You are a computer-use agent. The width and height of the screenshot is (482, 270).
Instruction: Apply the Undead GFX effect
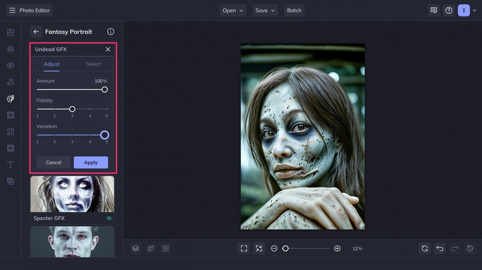tap(91, 163)
